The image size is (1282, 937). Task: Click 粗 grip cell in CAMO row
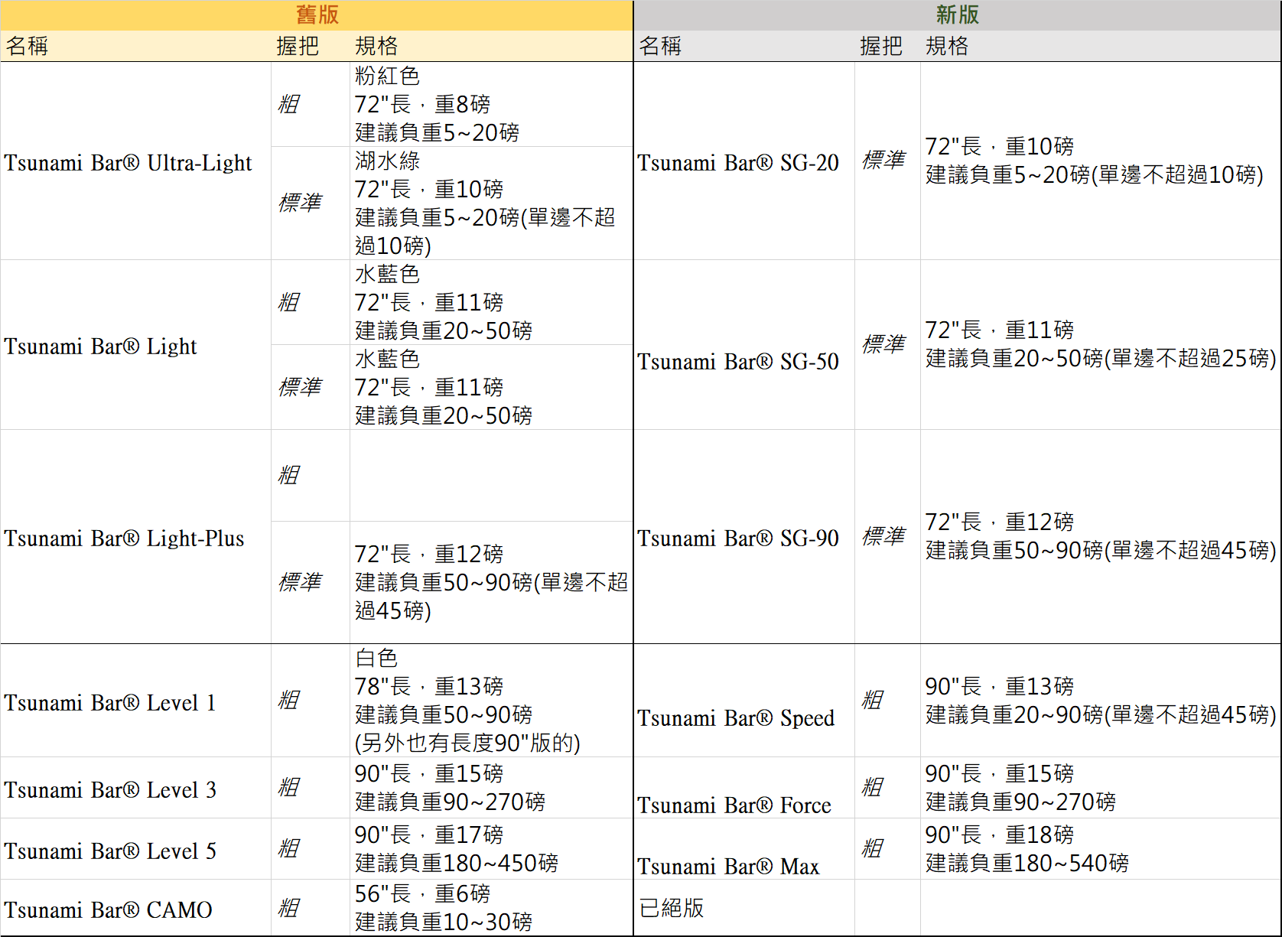tap(311, 908)
